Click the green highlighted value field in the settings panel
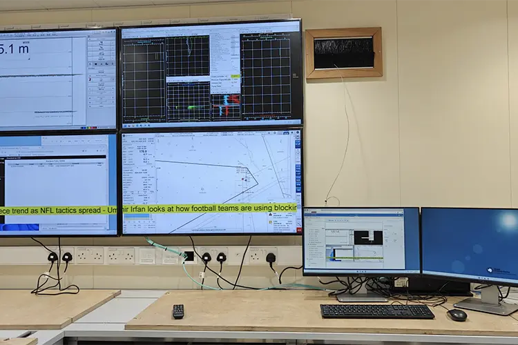This screenshot has height=345, width=518. (235, 77)
